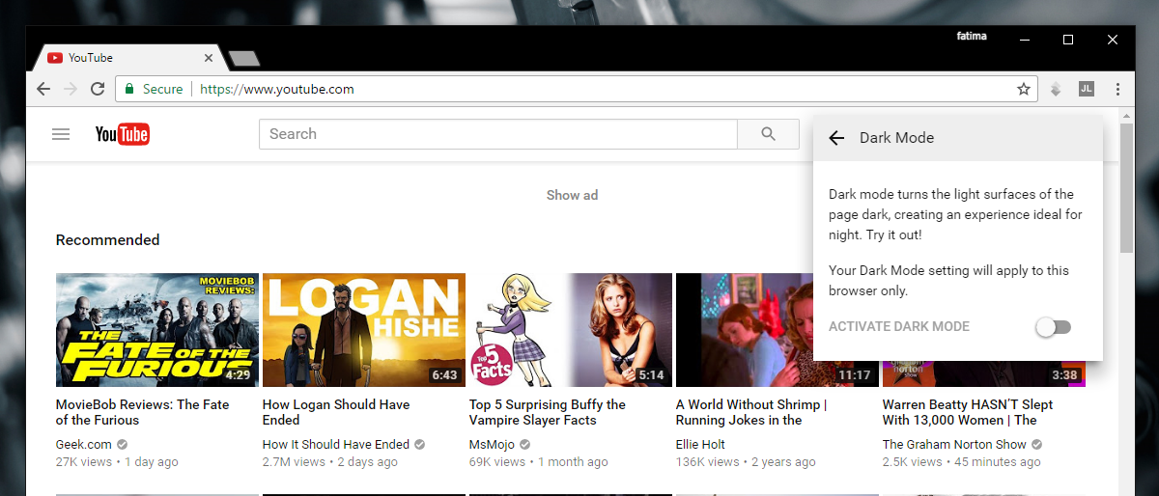
Task: Click the 2.5K views metadata text
Action: [x=913, y=462]
